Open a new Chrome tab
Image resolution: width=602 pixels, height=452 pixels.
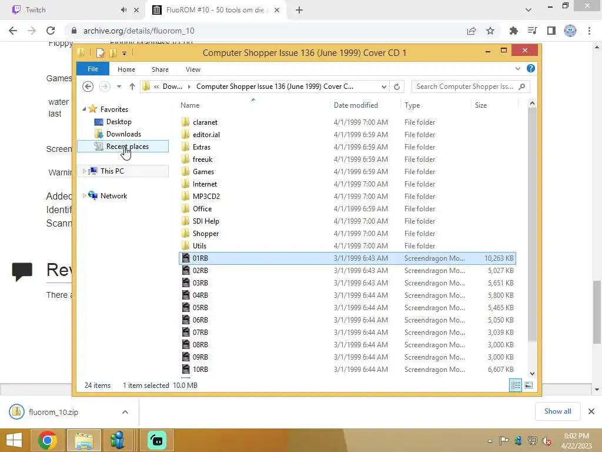click(x=299, y=10)
